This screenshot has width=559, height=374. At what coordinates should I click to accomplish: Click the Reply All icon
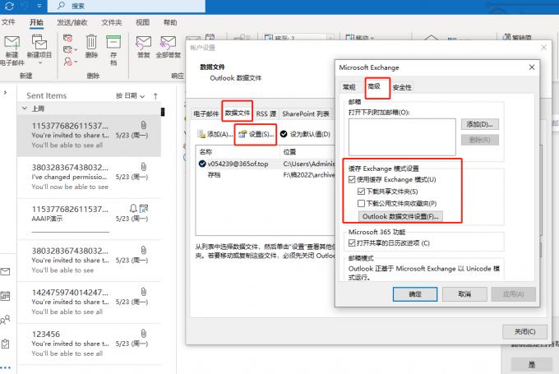[x=169, y=43]
